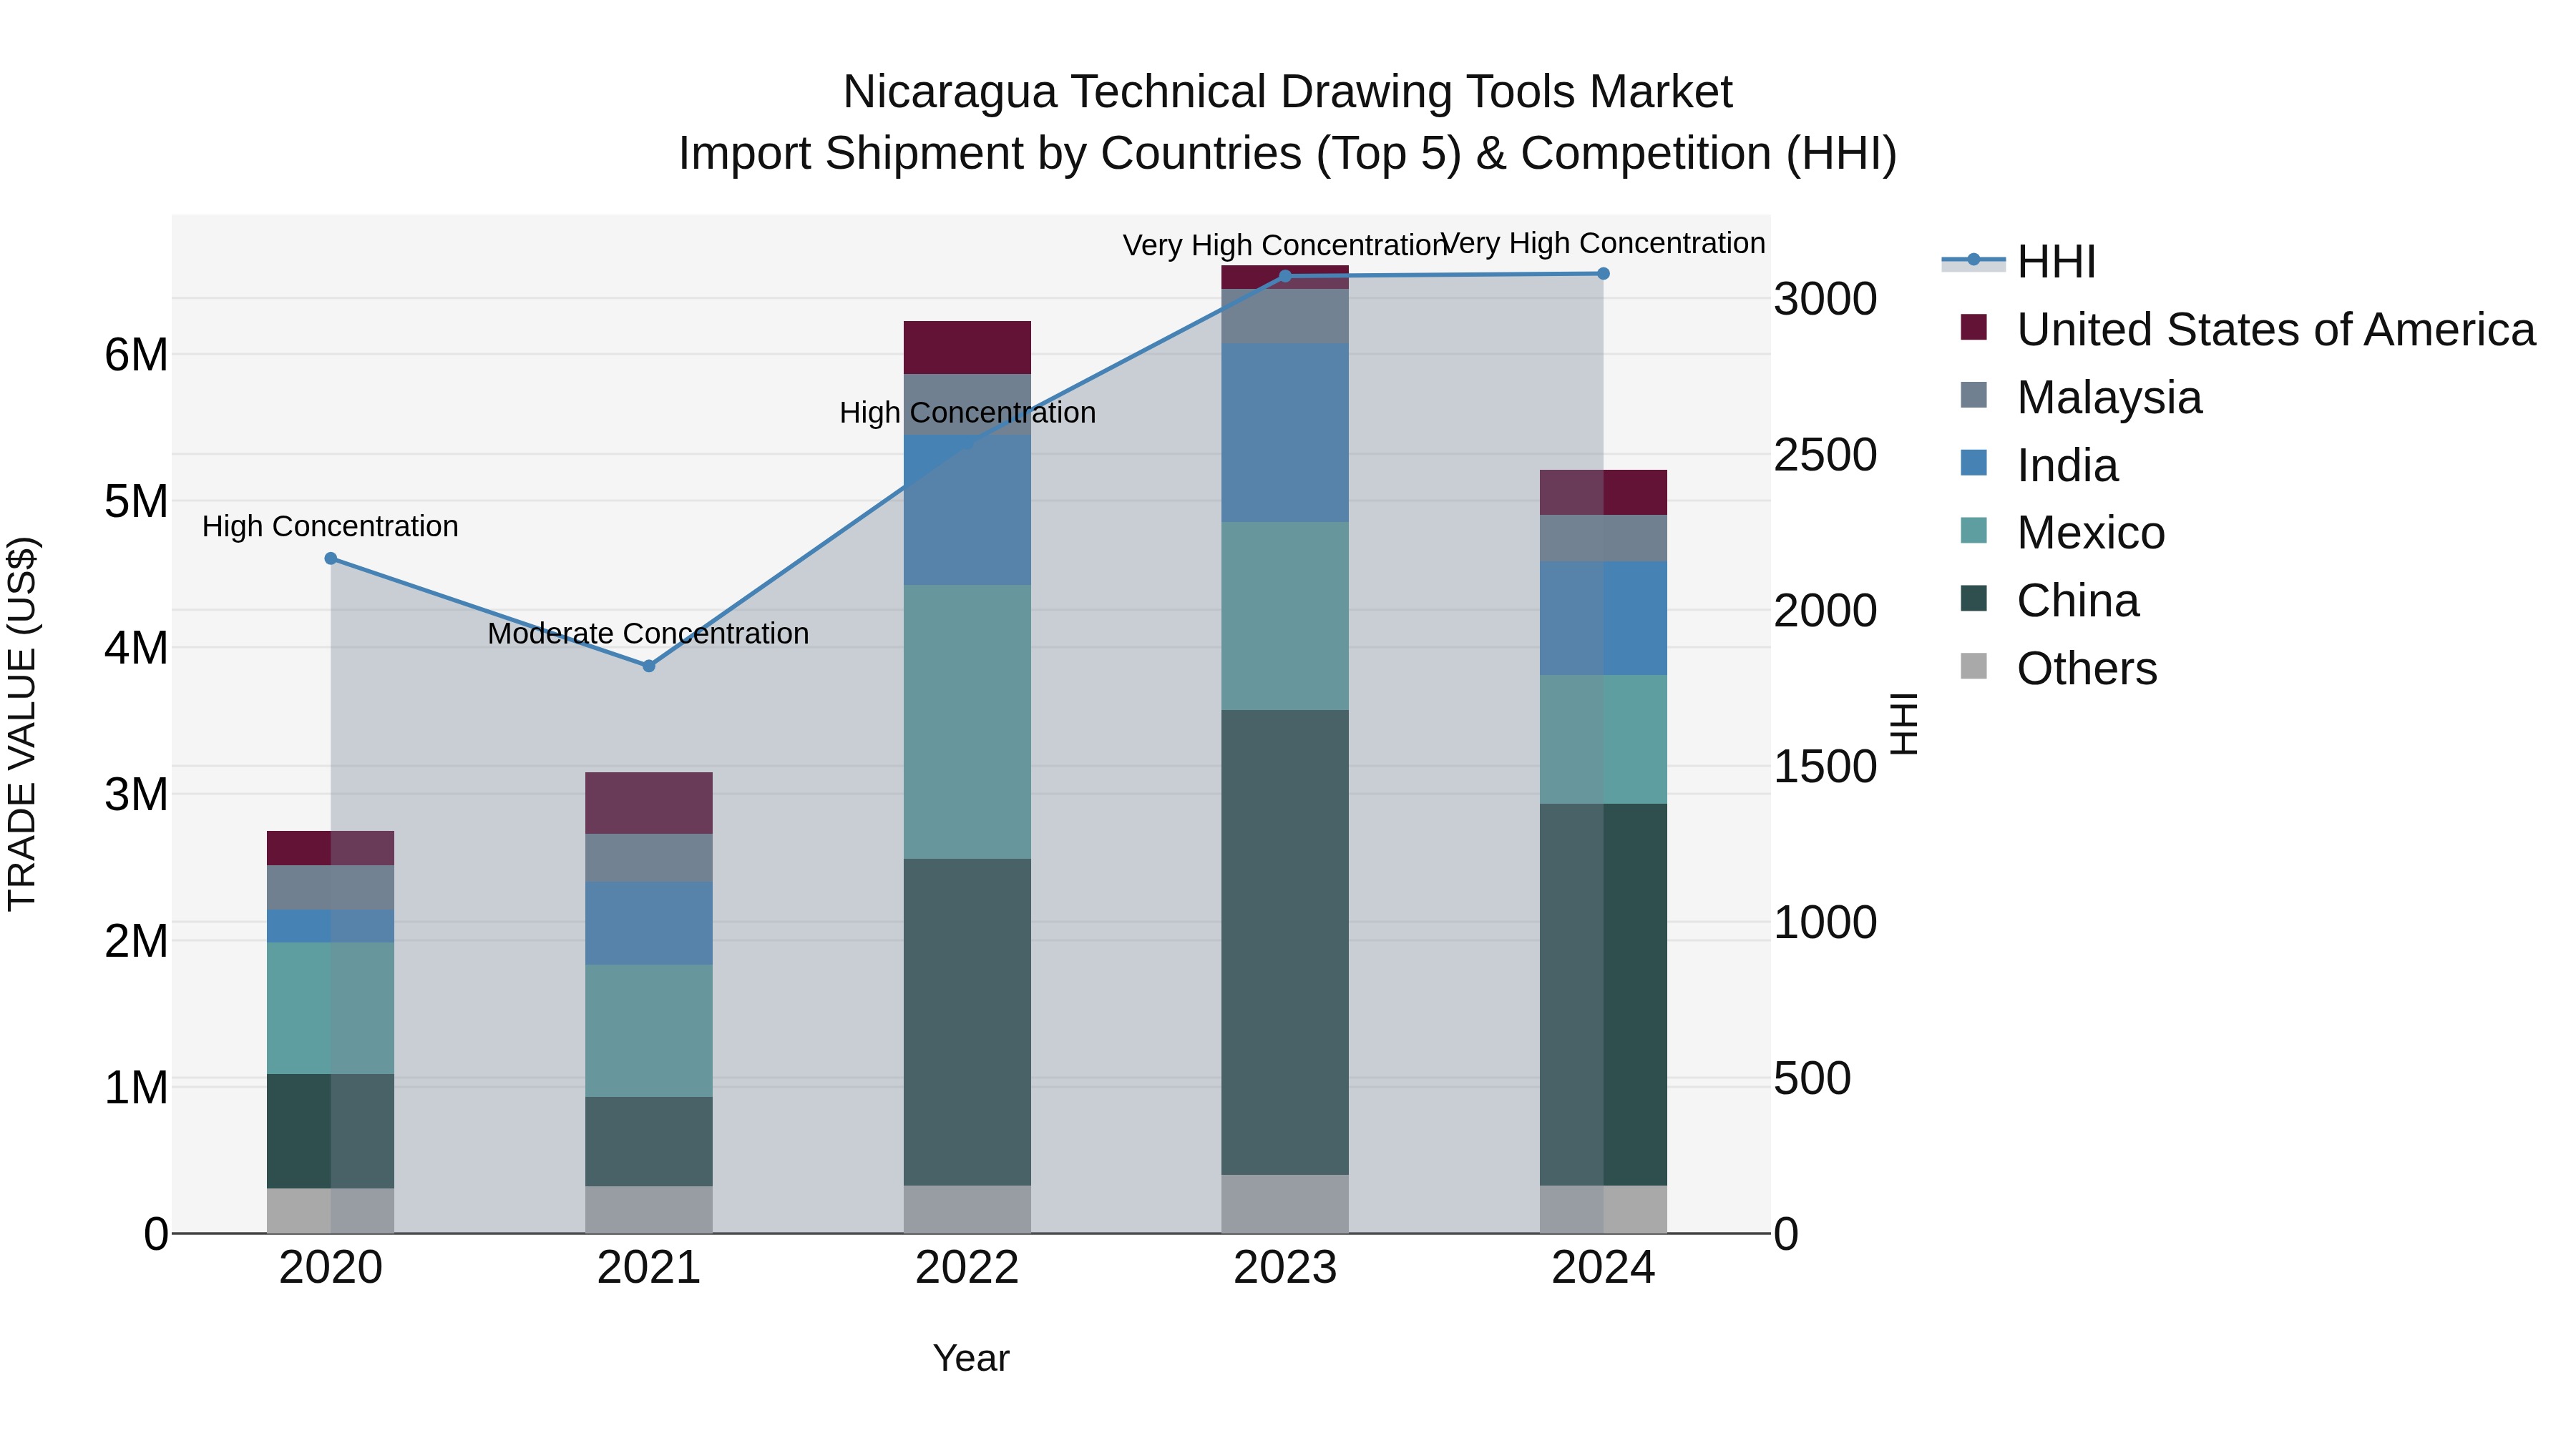Click the 2M tick on left axis

pos(136,940)
